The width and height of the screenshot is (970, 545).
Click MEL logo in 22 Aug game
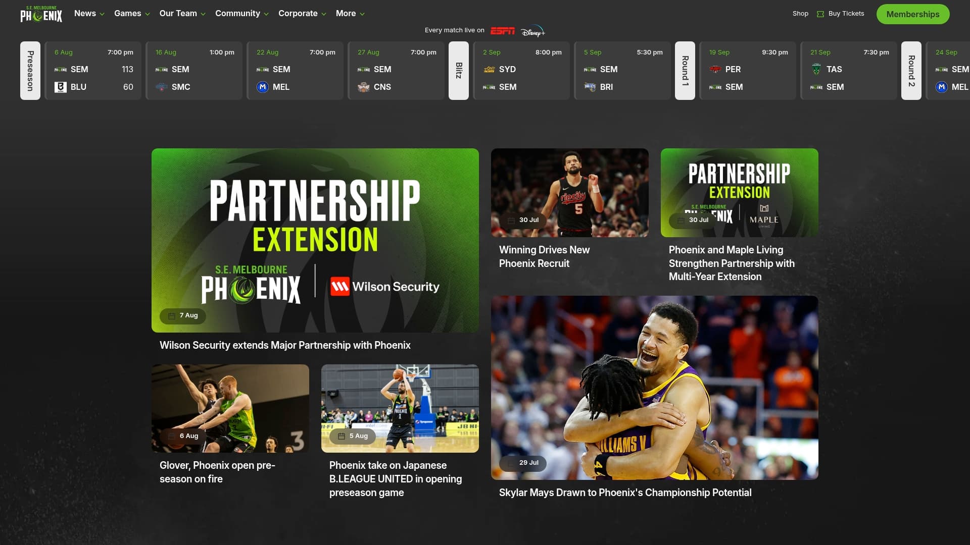[263, 87]
